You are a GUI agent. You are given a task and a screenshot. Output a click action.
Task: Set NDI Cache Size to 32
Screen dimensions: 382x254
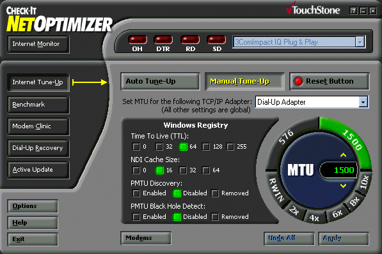pos(183,170)
